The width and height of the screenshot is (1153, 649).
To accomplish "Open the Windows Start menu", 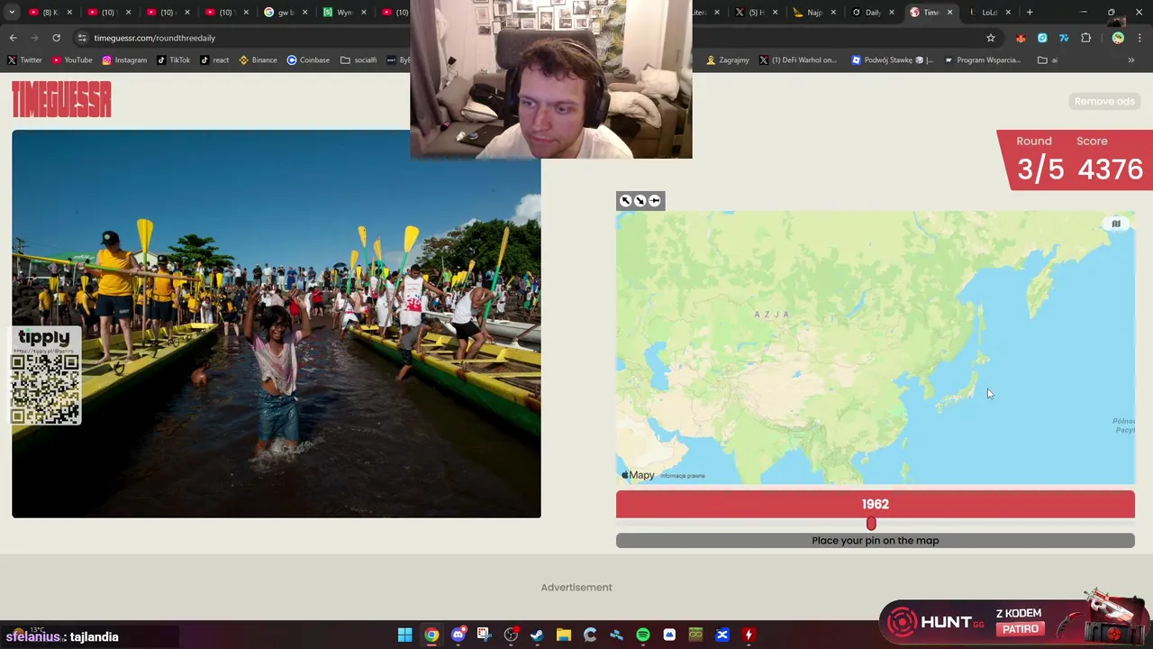I will point(405,635).
